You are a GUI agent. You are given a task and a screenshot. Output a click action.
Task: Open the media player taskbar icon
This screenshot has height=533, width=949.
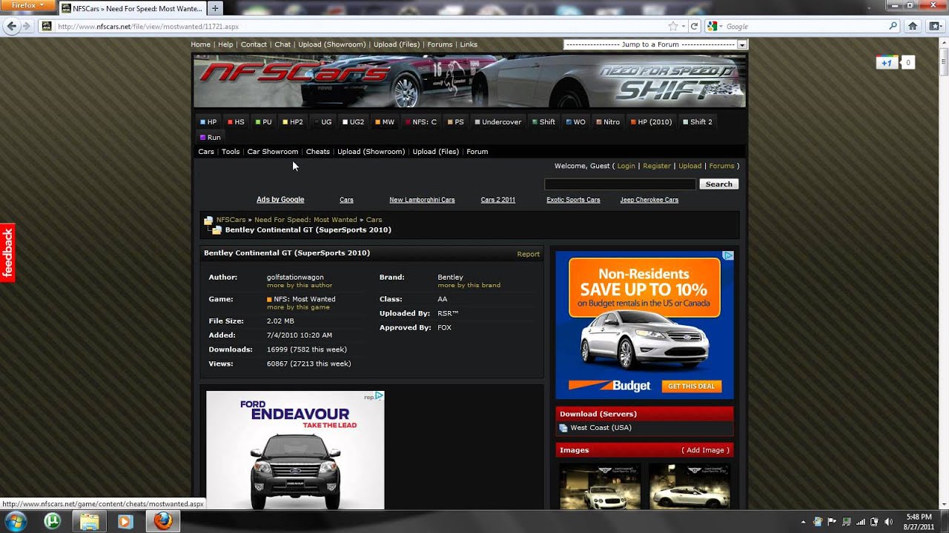125,521
